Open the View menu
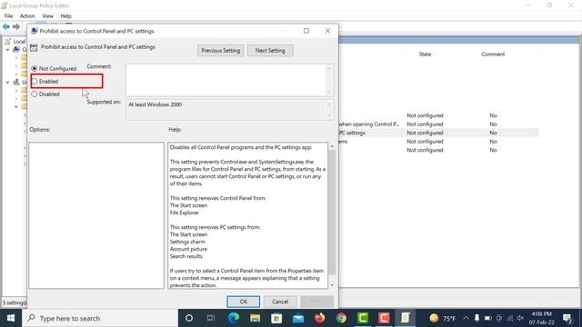 pos(47,16)
